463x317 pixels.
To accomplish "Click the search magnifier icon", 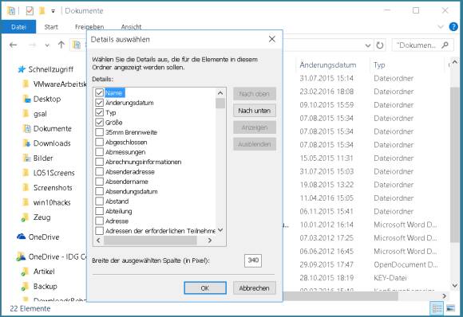I will pyautogui.click(x=445, y=45).
